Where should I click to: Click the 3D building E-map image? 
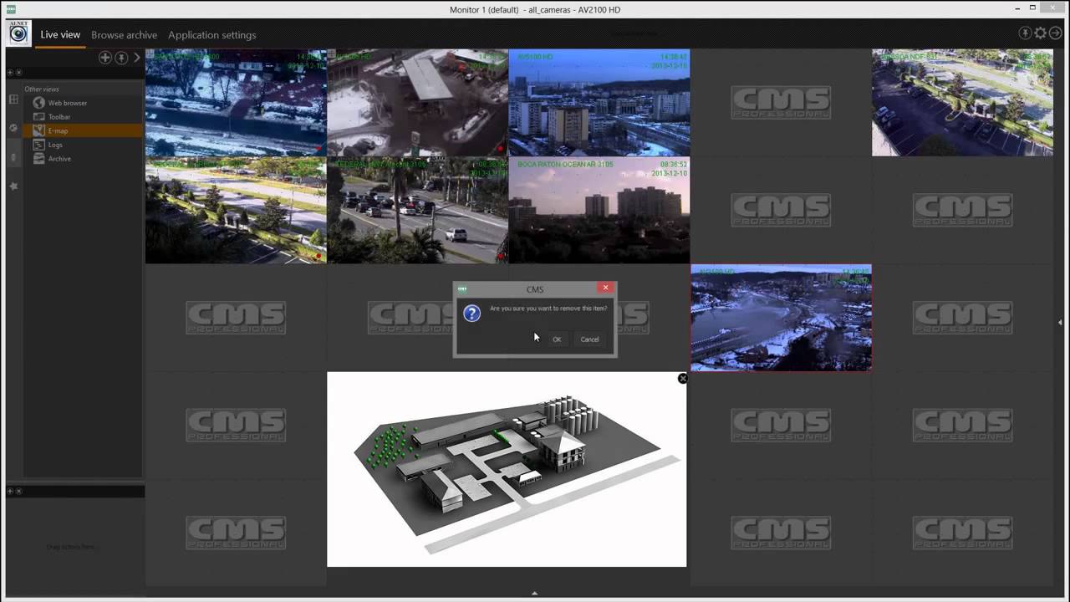tap(507, 470)
